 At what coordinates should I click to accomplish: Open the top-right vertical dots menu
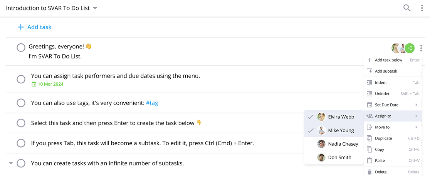pos(422,8)
